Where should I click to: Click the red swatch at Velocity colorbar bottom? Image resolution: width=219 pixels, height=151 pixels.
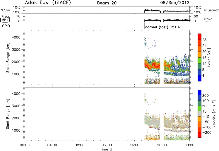(200, 135)
